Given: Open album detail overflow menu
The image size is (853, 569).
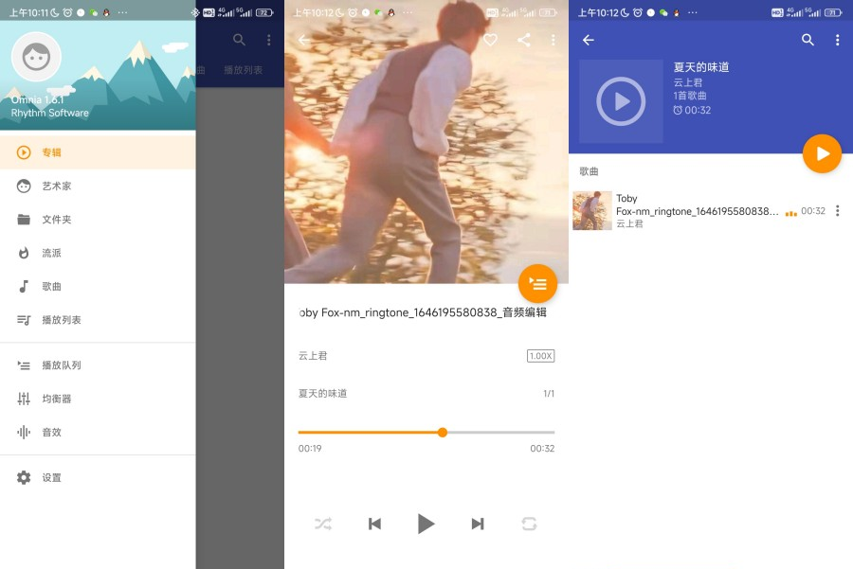Looking at the screenshot, I should (x=837, y=40).
